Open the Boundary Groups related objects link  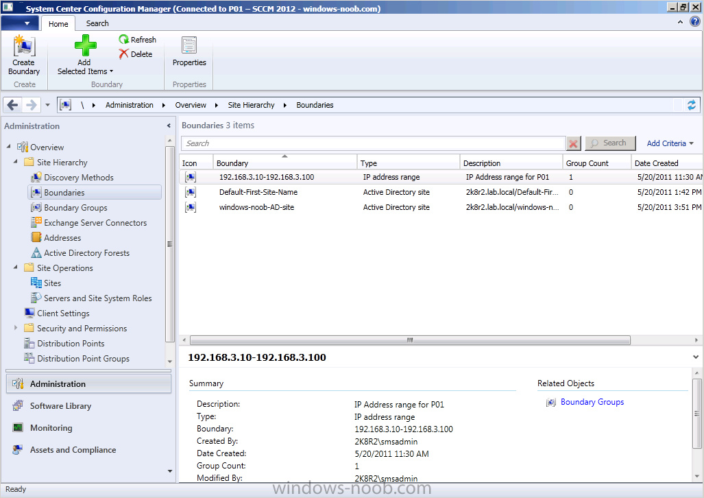click(x=592, y=402)
